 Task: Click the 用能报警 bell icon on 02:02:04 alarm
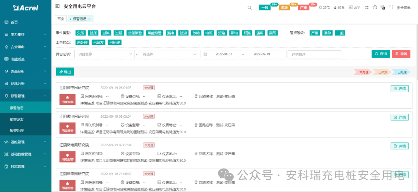tap(67, 157)
